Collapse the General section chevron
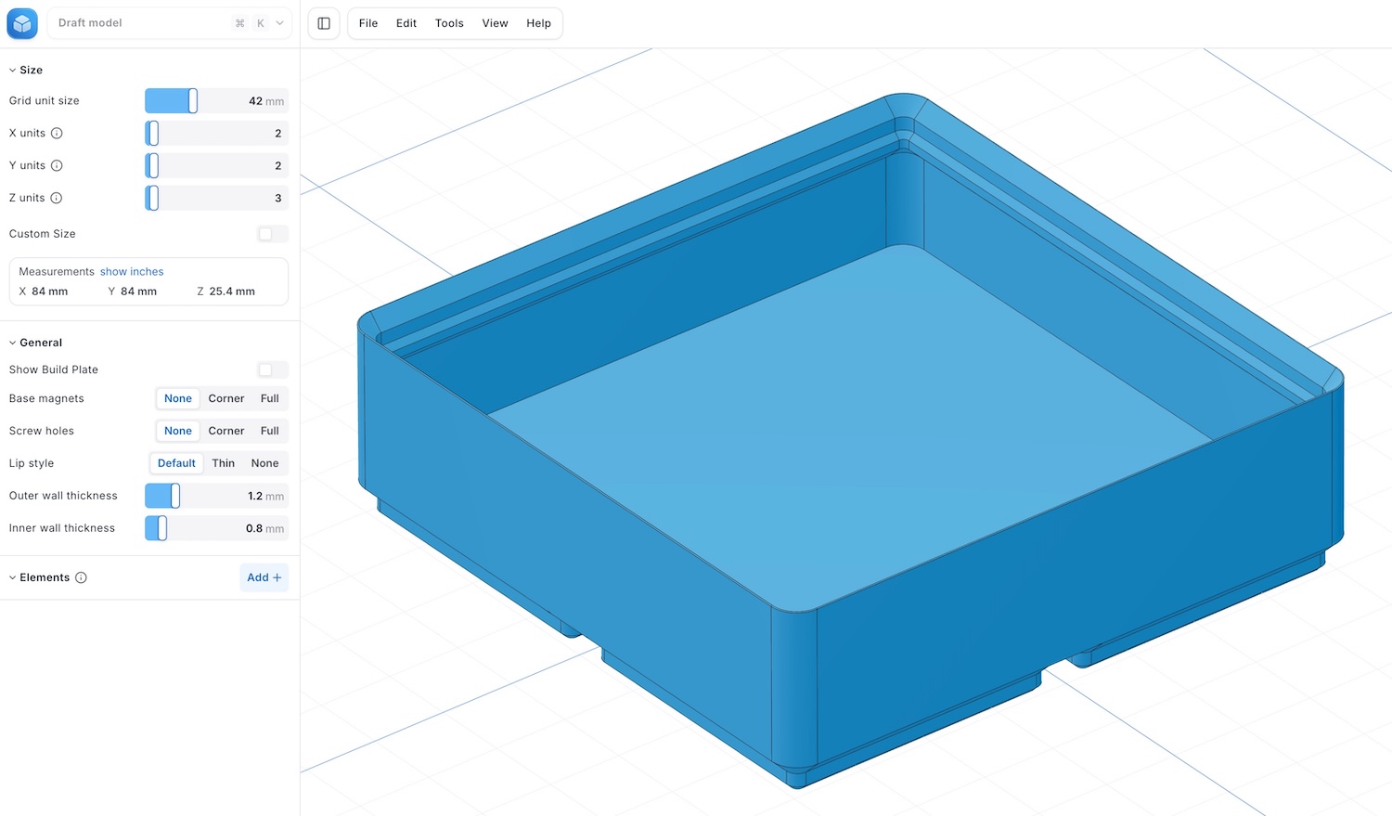The height and width of the screenshot is (816, 1392). pos(13,343)
